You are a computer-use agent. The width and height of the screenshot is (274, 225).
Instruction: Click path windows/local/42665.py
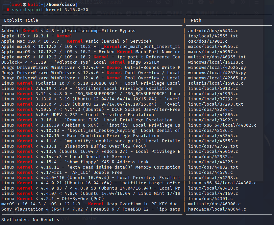217,78
